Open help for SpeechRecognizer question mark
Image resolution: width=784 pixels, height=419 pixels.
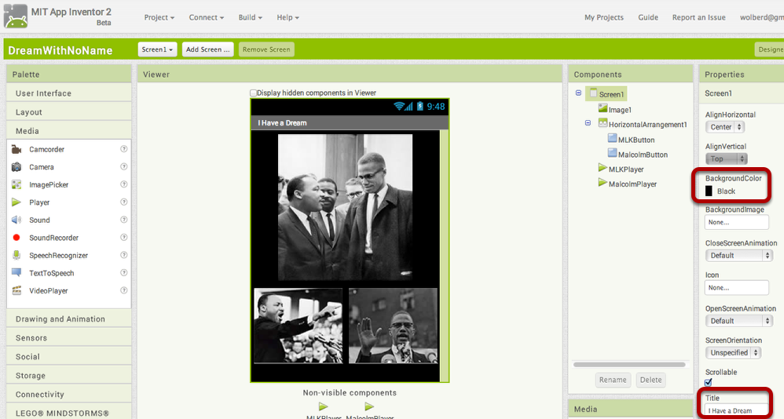pyautogui.click(x=123, y=255)
